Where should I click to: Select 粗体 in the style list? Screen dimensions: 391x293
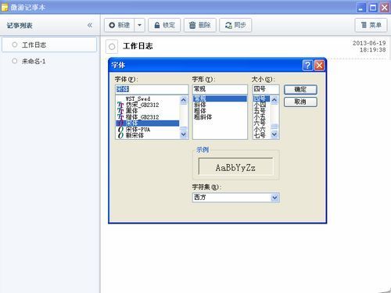pyautogui.click(x=220, y=111)
